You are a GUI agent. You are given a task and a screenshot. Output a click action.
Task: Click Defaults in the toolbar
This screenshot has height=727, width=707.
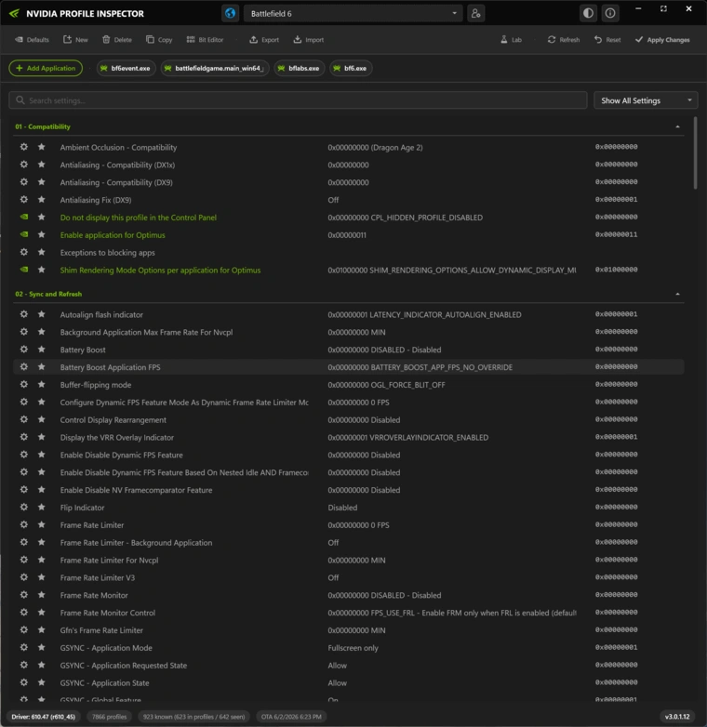[32, 40]
